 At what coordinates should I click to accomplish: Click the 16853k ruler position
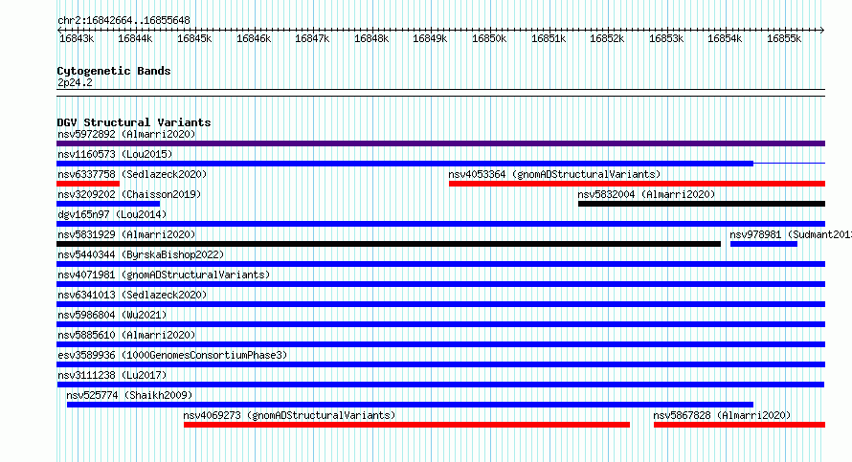click(666, 38)
